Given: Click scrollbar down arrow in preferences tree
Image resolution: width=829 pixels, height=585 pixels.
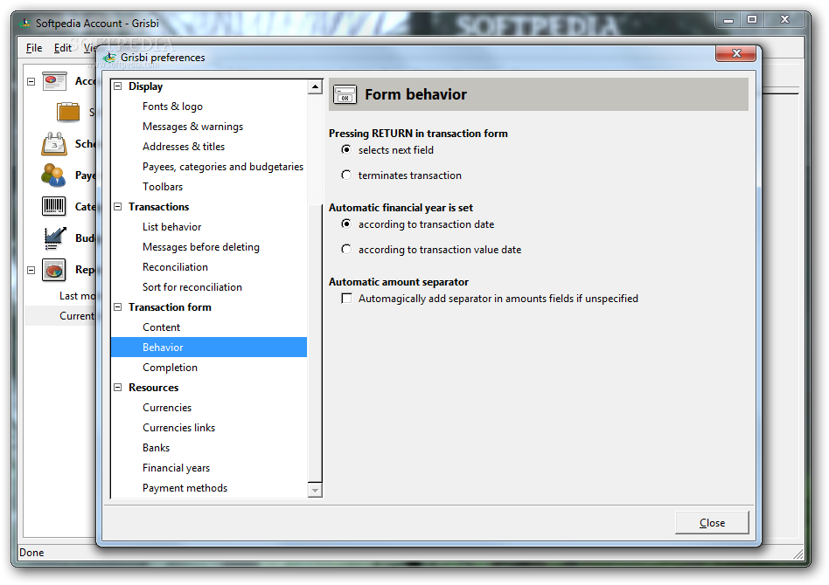Looking at the screenshot, I should (x=315, y=490).
